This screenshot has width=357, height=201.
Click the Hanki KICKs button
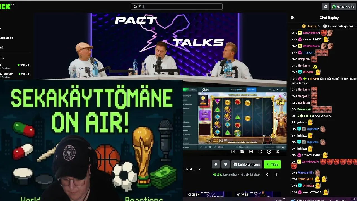tap(343, 6)
